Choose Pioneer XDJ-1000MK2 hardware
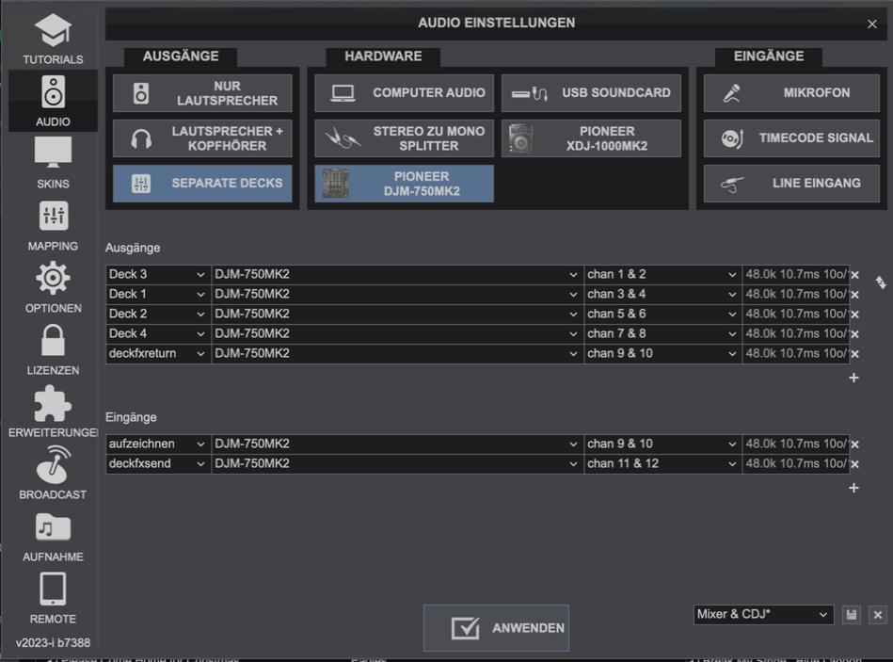The height and width of the screenshot is (662, 893). click(591, 138)
